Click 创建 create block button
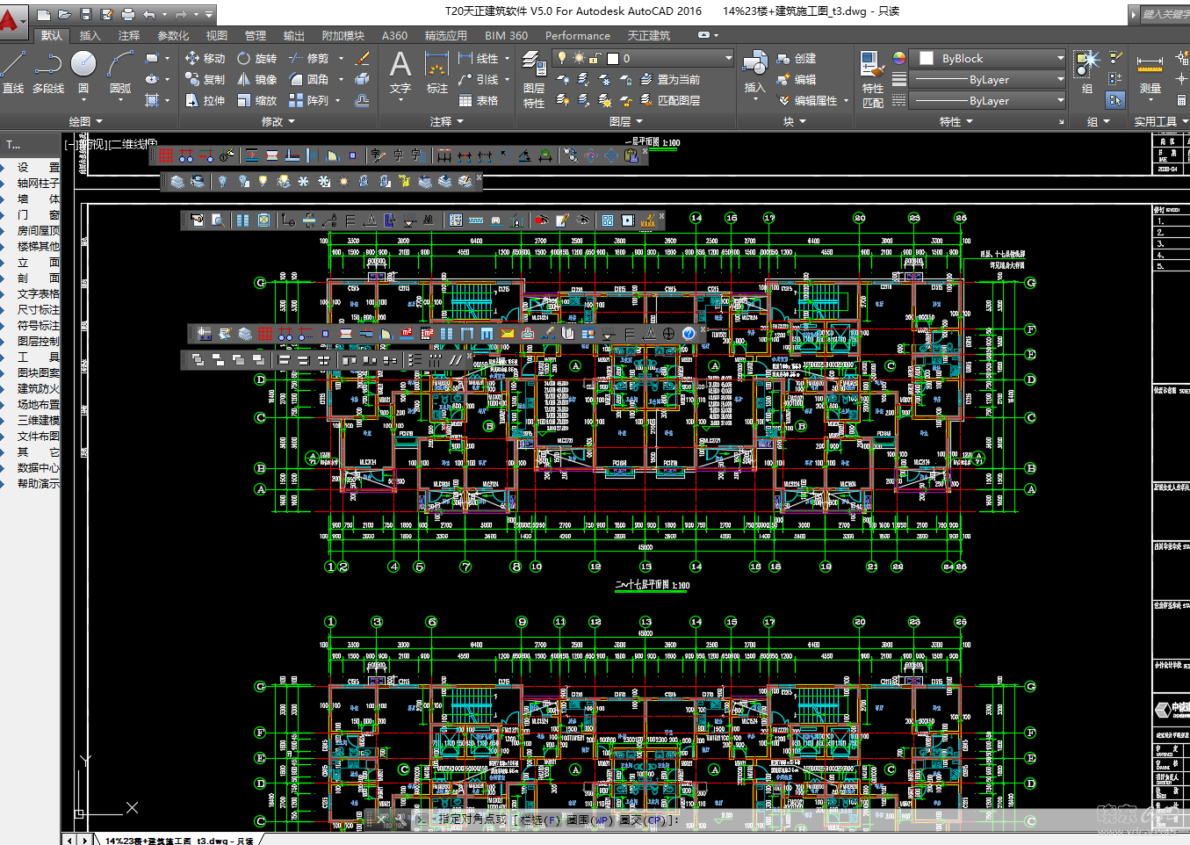Screen dimensions: 1190x845 797,58
